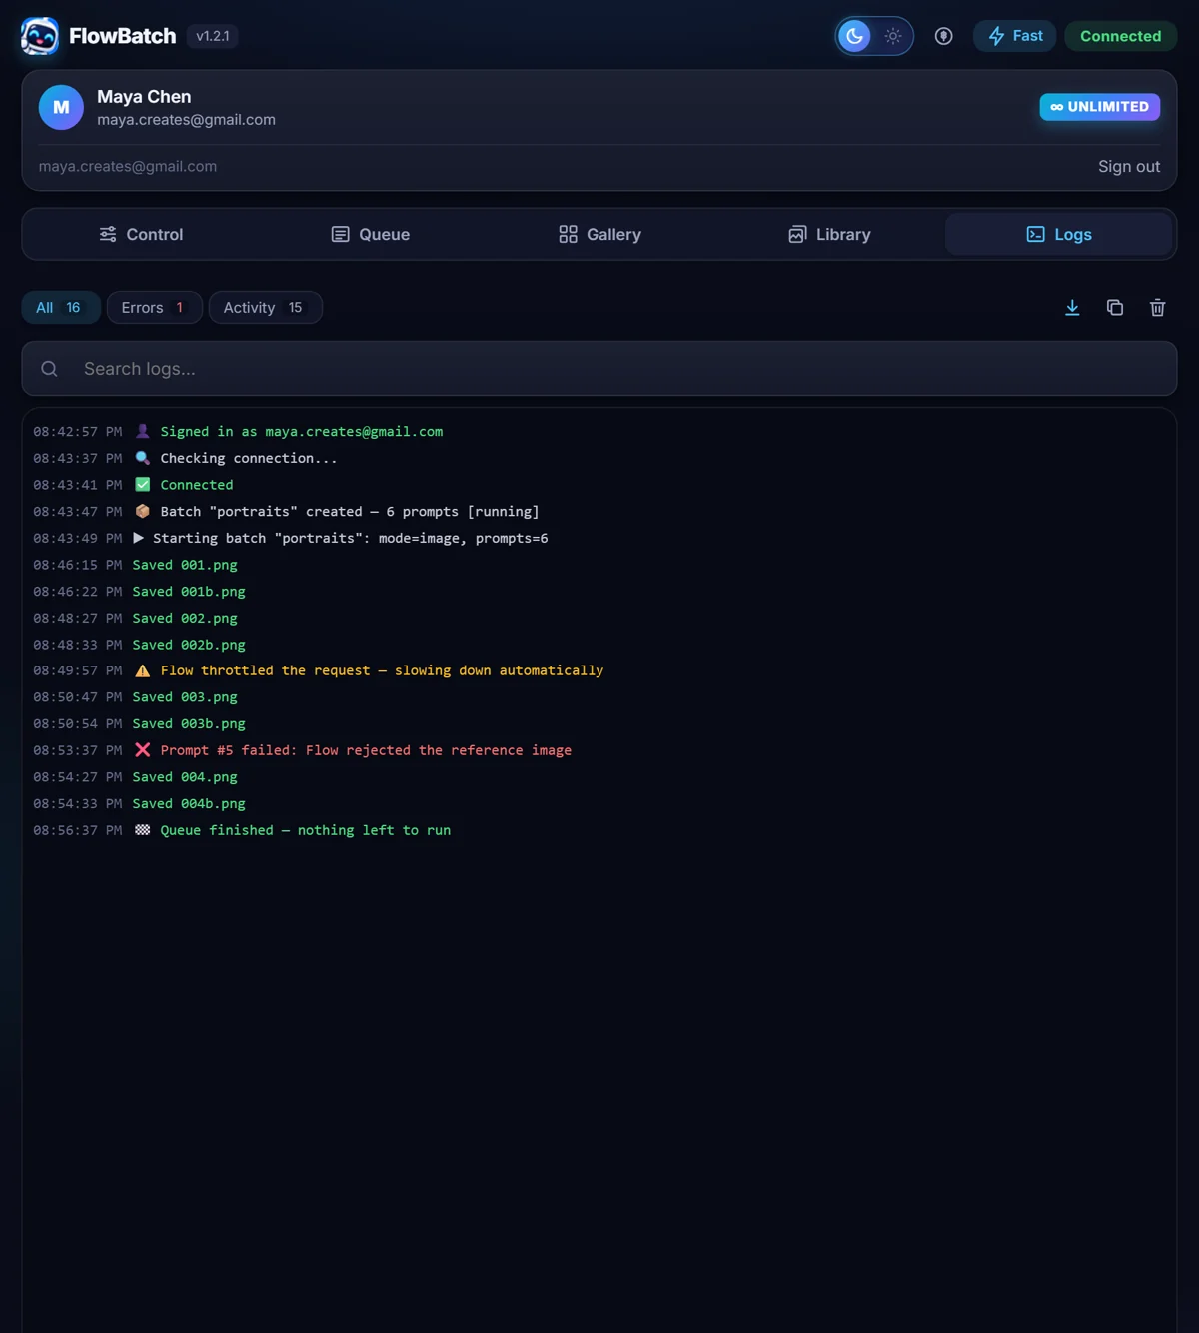The width and height of the screenshot is (1199, 1333).
Task: Click the user silhouette icon in Signed in line
Action: click(x=143, y=431)
